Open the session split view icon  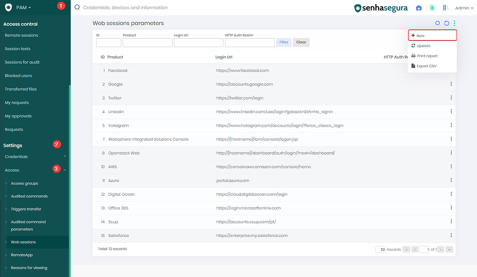445,7
